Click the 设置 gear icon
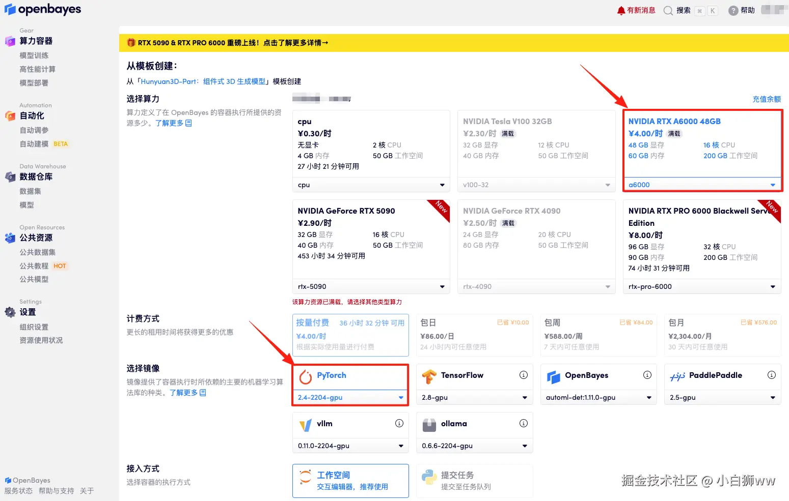Viewport: 789px width, 501px height. [x=10, y=312]
